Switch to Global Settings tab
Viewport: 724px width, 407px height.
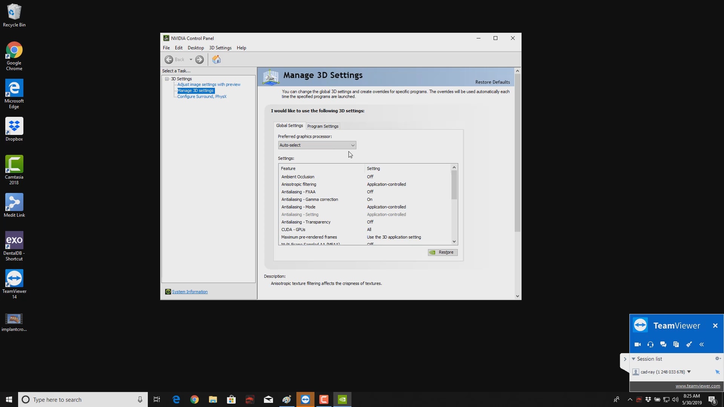(289, 125)
